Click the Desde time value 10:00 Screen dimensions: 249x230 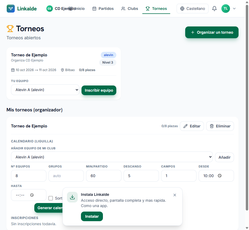coord(208,176)
